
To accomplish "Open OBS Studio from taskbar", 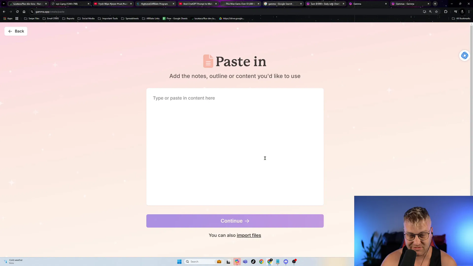I will [294, 262].
